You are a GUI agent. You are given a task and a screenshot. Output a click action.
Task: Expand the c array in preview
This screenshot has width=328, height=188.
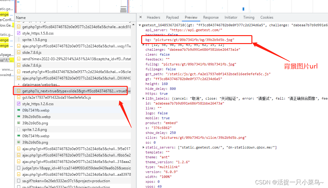[144, 45]
